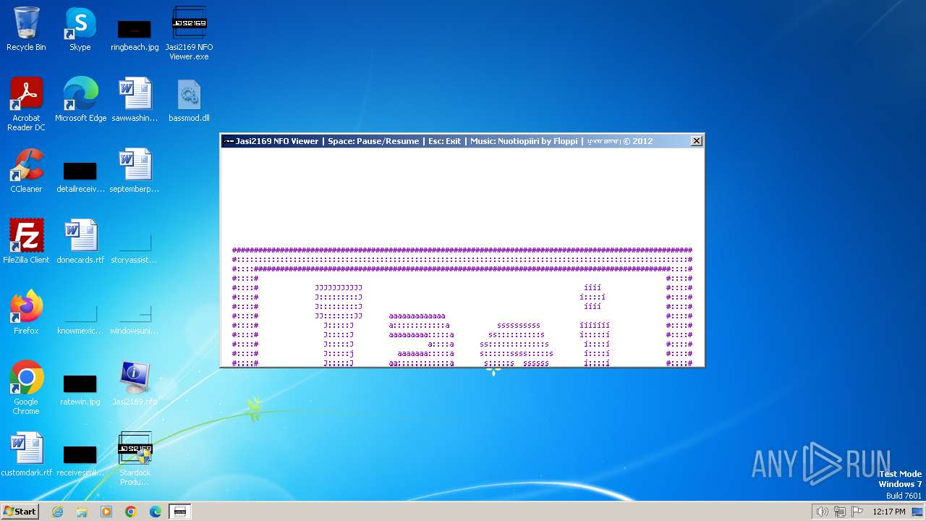Open the Firefox desktop shortcut
The width and height of the screenshot is (926, 521).
tap(26, 313)
